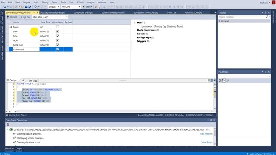Click the Navigate Backward toolbar icon

[x=5, y=7]
